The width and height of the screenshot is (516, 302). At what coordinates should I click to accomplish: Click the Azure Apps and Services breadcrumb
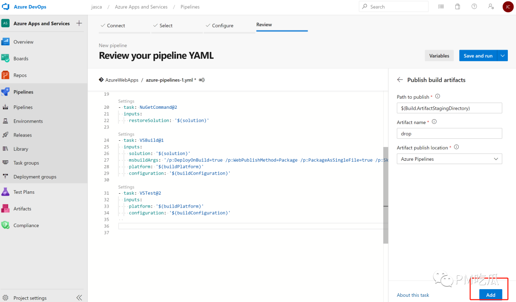(x=141, y=7)
